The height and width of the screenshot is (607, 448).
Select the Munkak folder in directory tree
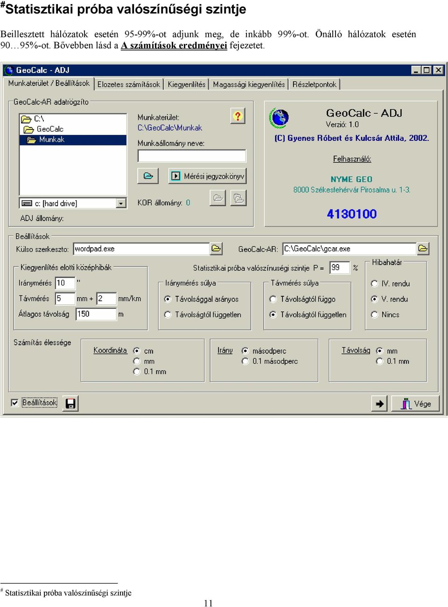(46, 140)
